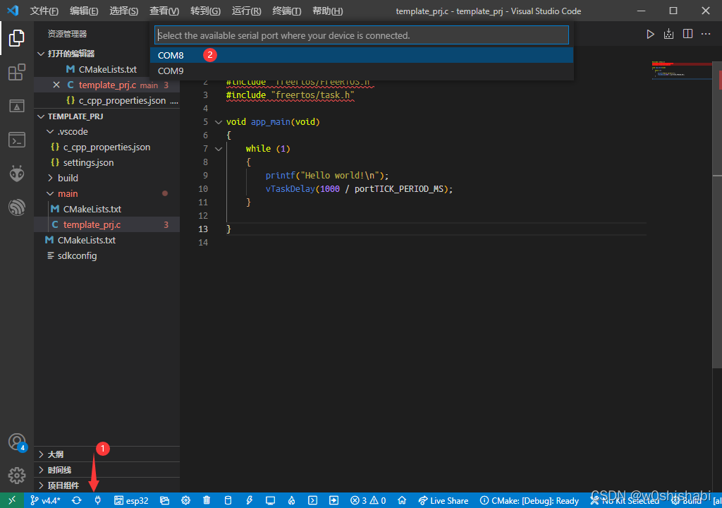
Task: Fold the while loop at line 7
Action: click(x=219, y=149)
